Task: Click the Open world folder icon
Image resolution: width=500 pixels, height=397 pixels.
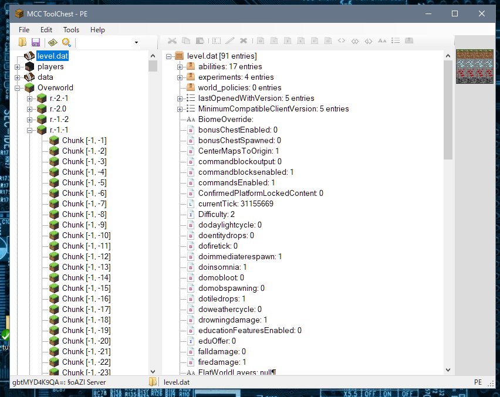Action: point(22,42)
